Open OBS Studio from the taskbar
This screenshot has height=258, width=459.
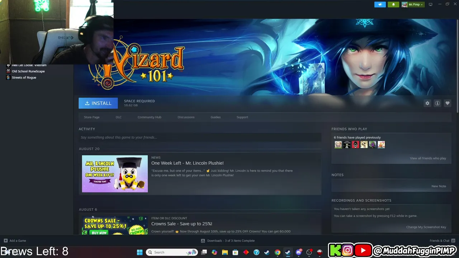tap(309, 252)
